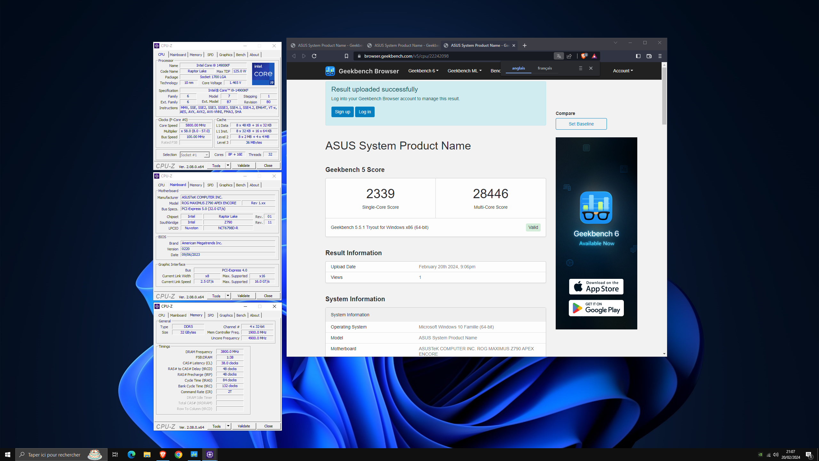
Task: Open File Explorer from taskbar
Action: [x=147, y=455]
